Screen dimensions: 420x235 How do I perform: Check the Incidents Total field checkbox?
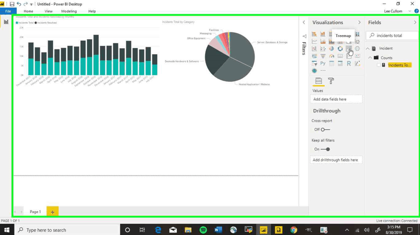click(379, 65)
